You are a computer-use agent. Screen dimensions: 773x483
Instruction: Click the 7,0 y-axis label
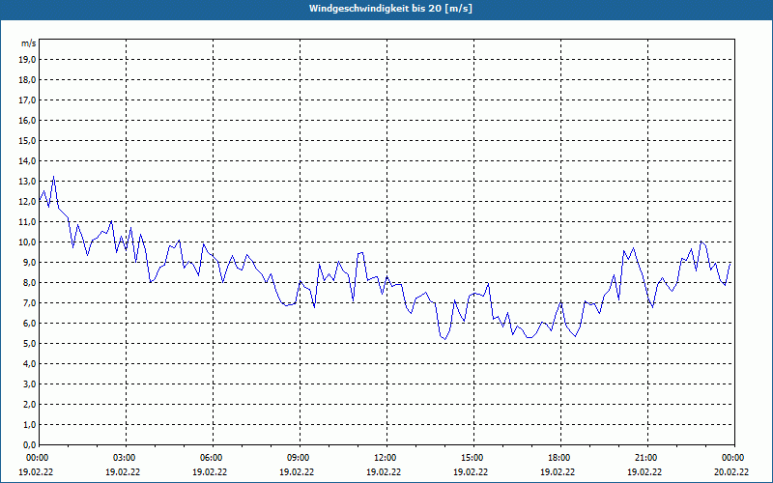(30, 303)
